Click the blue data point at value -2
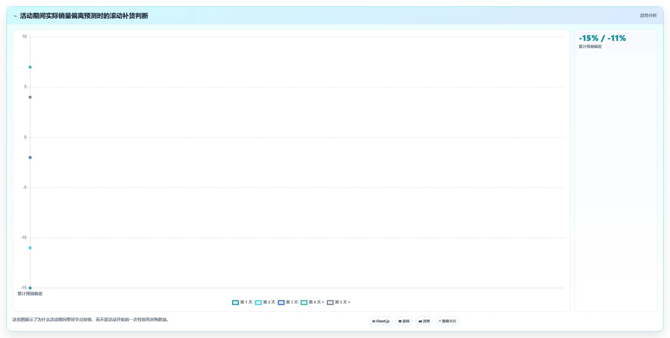 pyautogui.click(x=30, y=157)
